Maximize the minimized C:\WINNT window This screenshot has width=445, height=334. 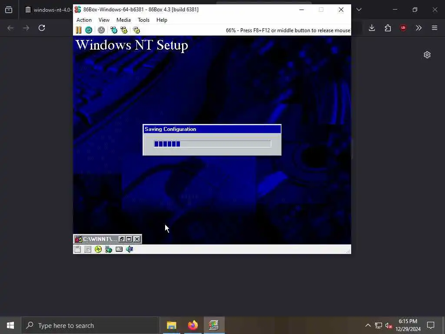(129, 239)
